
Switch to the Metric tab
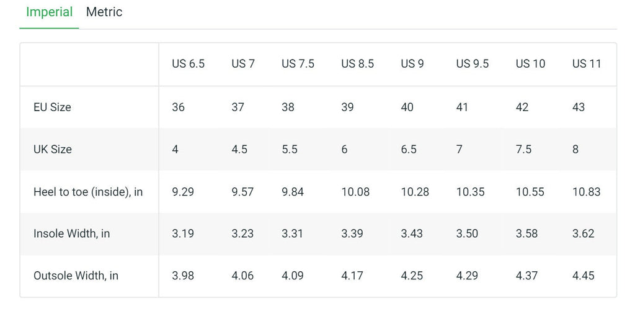coord(104,12)
